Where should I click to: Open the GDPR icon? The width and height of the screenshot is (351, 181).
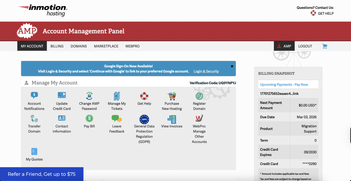pos(144,119)
